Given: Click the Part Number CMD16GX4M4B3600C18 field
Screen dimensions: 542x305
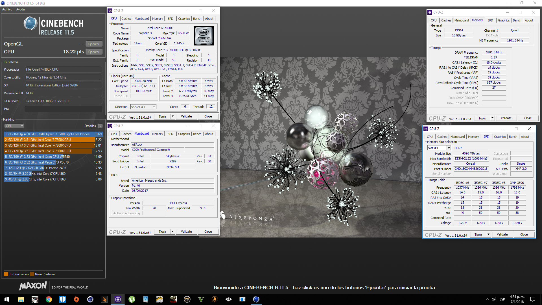Looking at the screenshot, I should point(471,169).
